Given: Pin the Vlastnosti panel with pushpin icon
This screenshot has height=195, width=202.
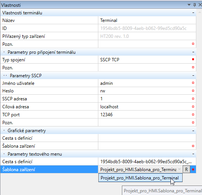Looking at the screenshot, I should (194, 5).
